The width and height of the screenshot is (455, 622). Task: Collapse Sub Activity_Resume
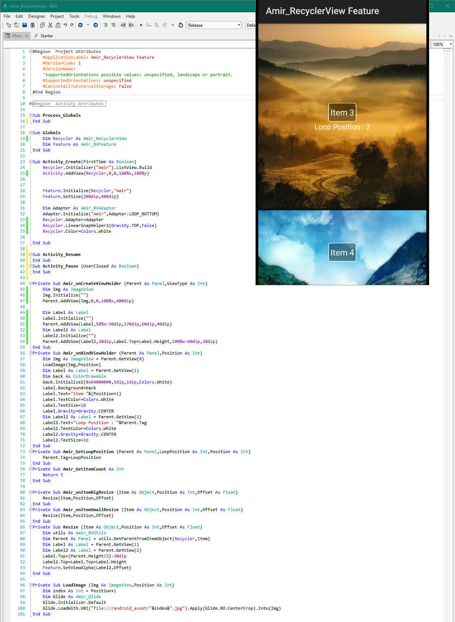pos(31,254)
